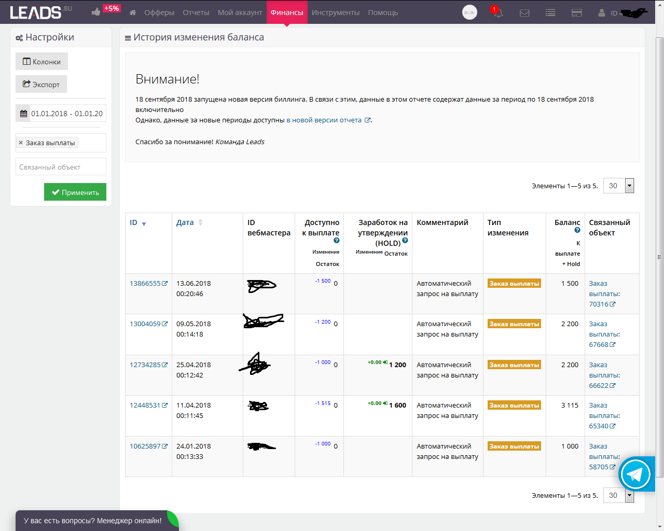Click the page vertical scrollbar
This screenshot has height=531, width=664.
tap(659, 257)
